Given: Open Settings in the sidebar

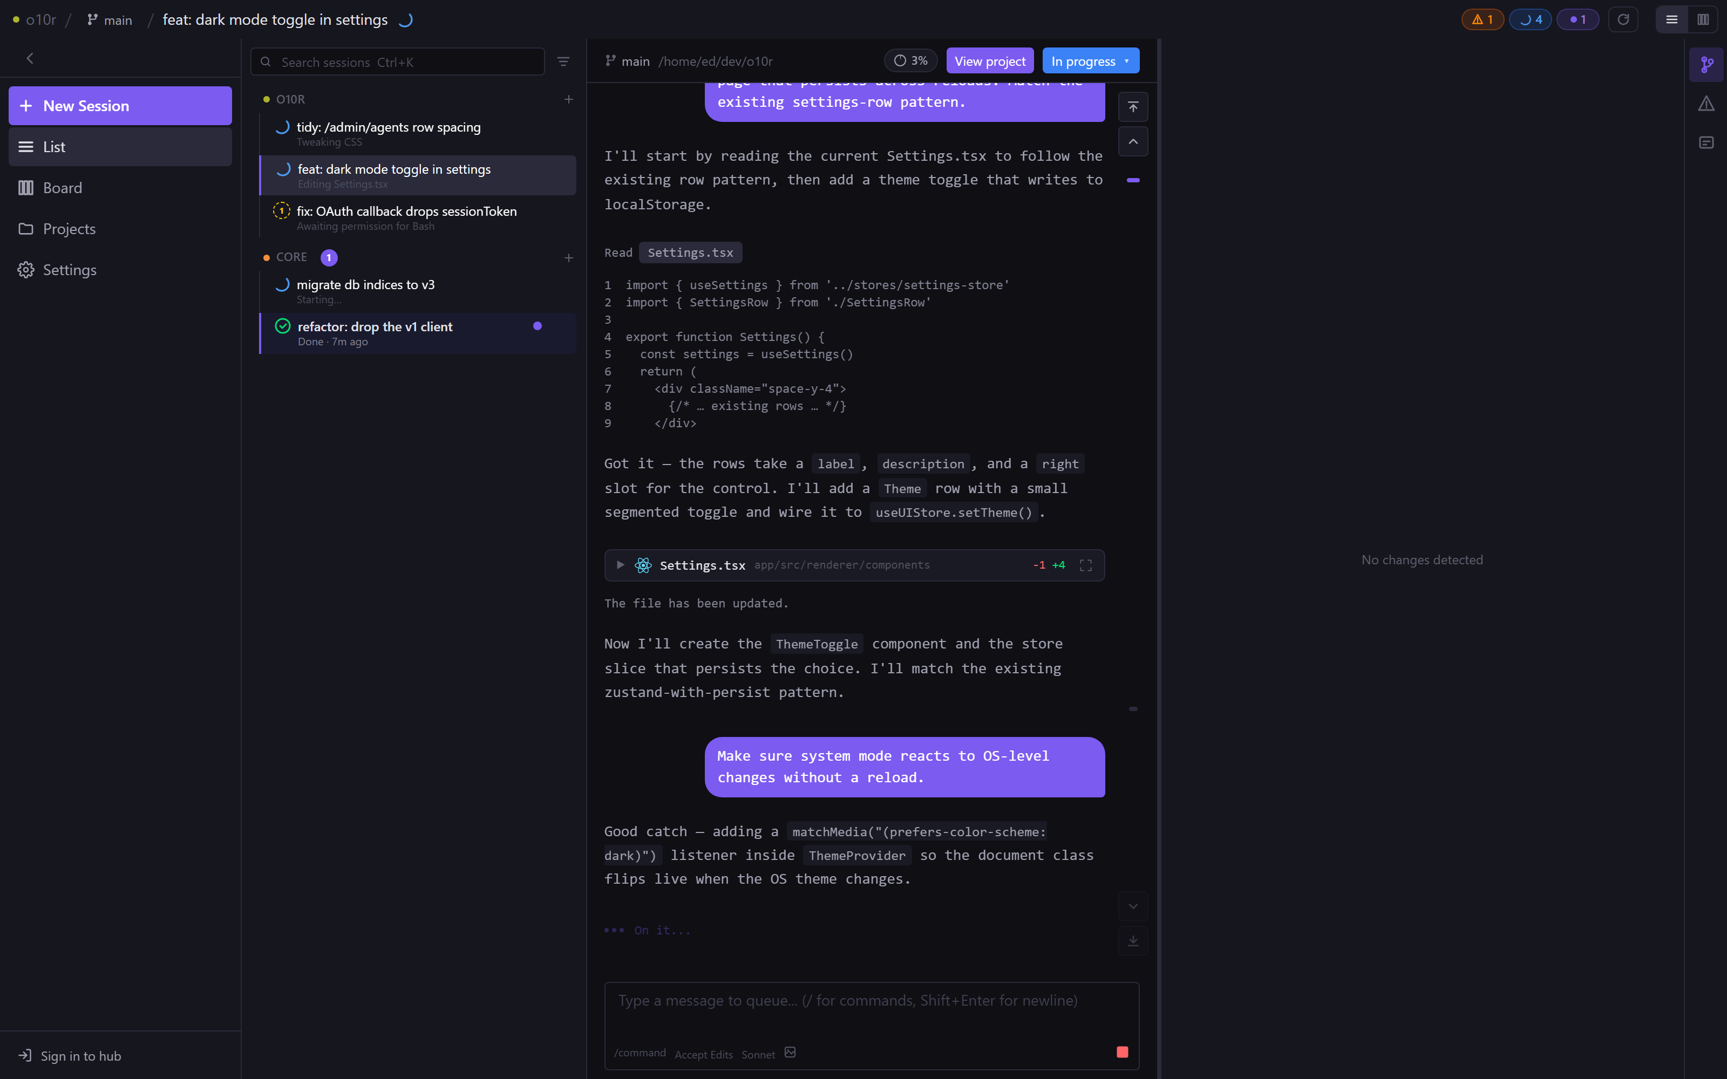Looking at the screenshot, I should coord(120,270).
